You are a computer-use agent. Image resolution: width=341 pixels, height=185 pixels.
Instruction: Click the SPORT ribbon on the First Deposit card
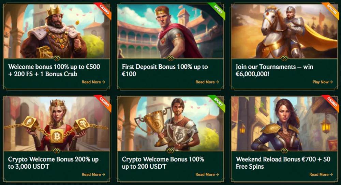[x=217, y=10]
